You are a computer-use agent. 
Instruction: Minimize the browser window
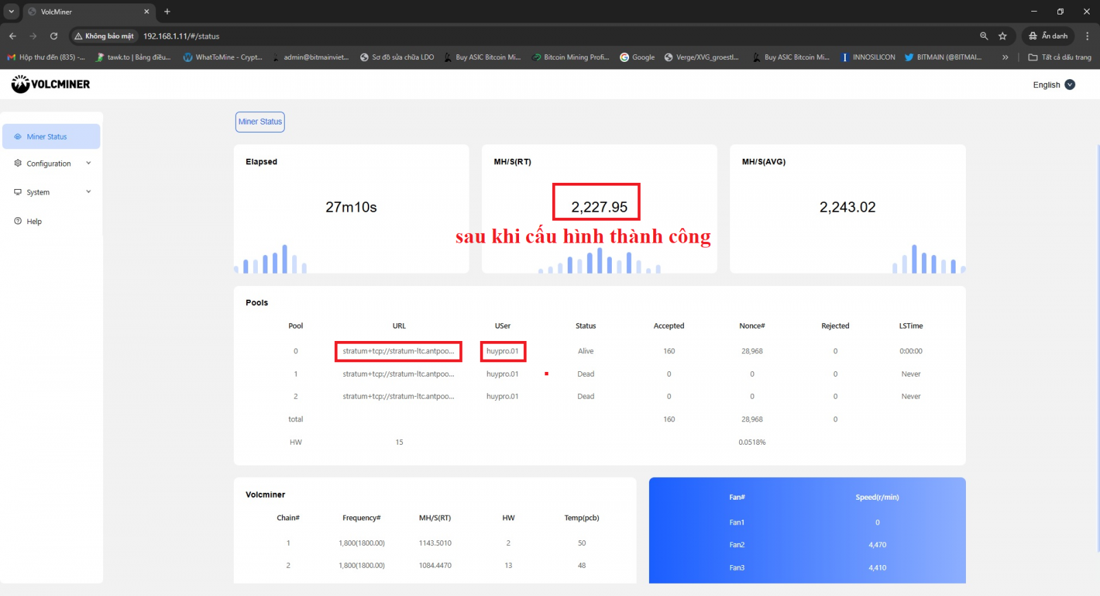pyautogui.click(x=1033, y=12)
